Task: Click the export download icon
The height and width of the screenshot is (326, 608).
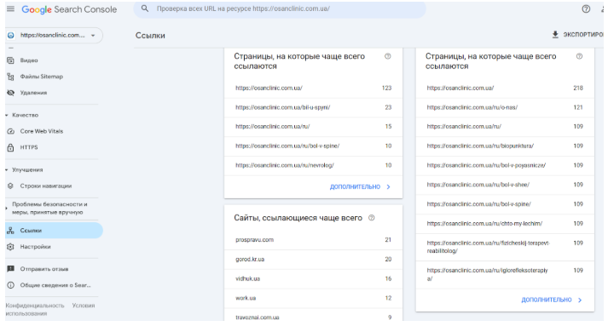Action: tap(555, 34)
